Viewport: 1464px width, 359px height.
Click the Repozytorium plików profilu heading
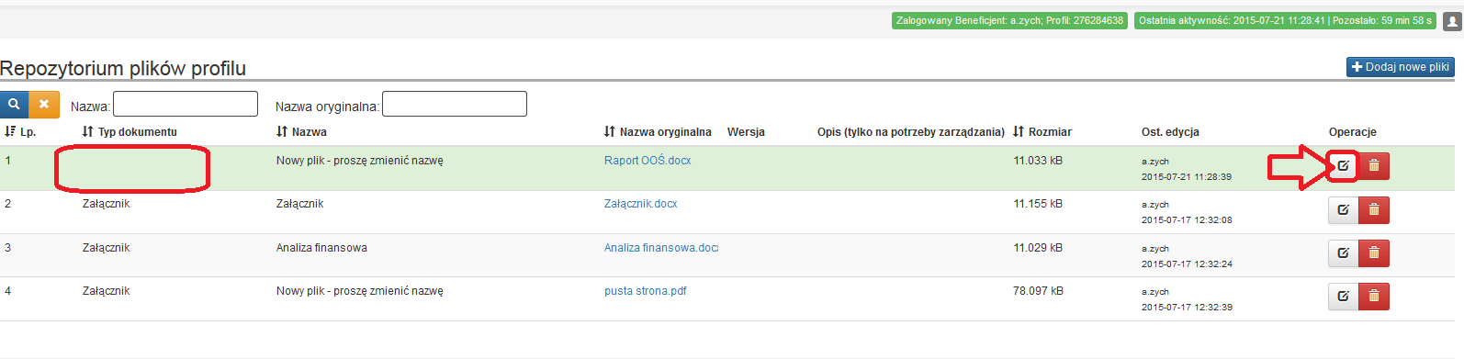[123, 68]
